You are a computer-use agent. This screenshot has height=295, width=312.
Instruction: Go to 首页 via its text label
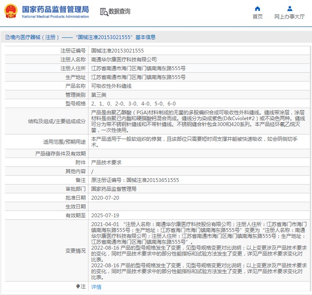click(x=257, y=17)
